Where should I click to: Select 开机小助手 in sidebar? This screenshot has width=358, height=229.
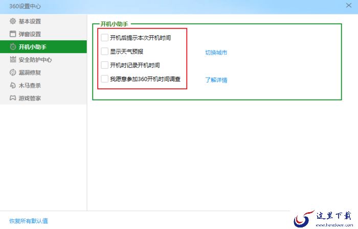[x=43, y=46]
